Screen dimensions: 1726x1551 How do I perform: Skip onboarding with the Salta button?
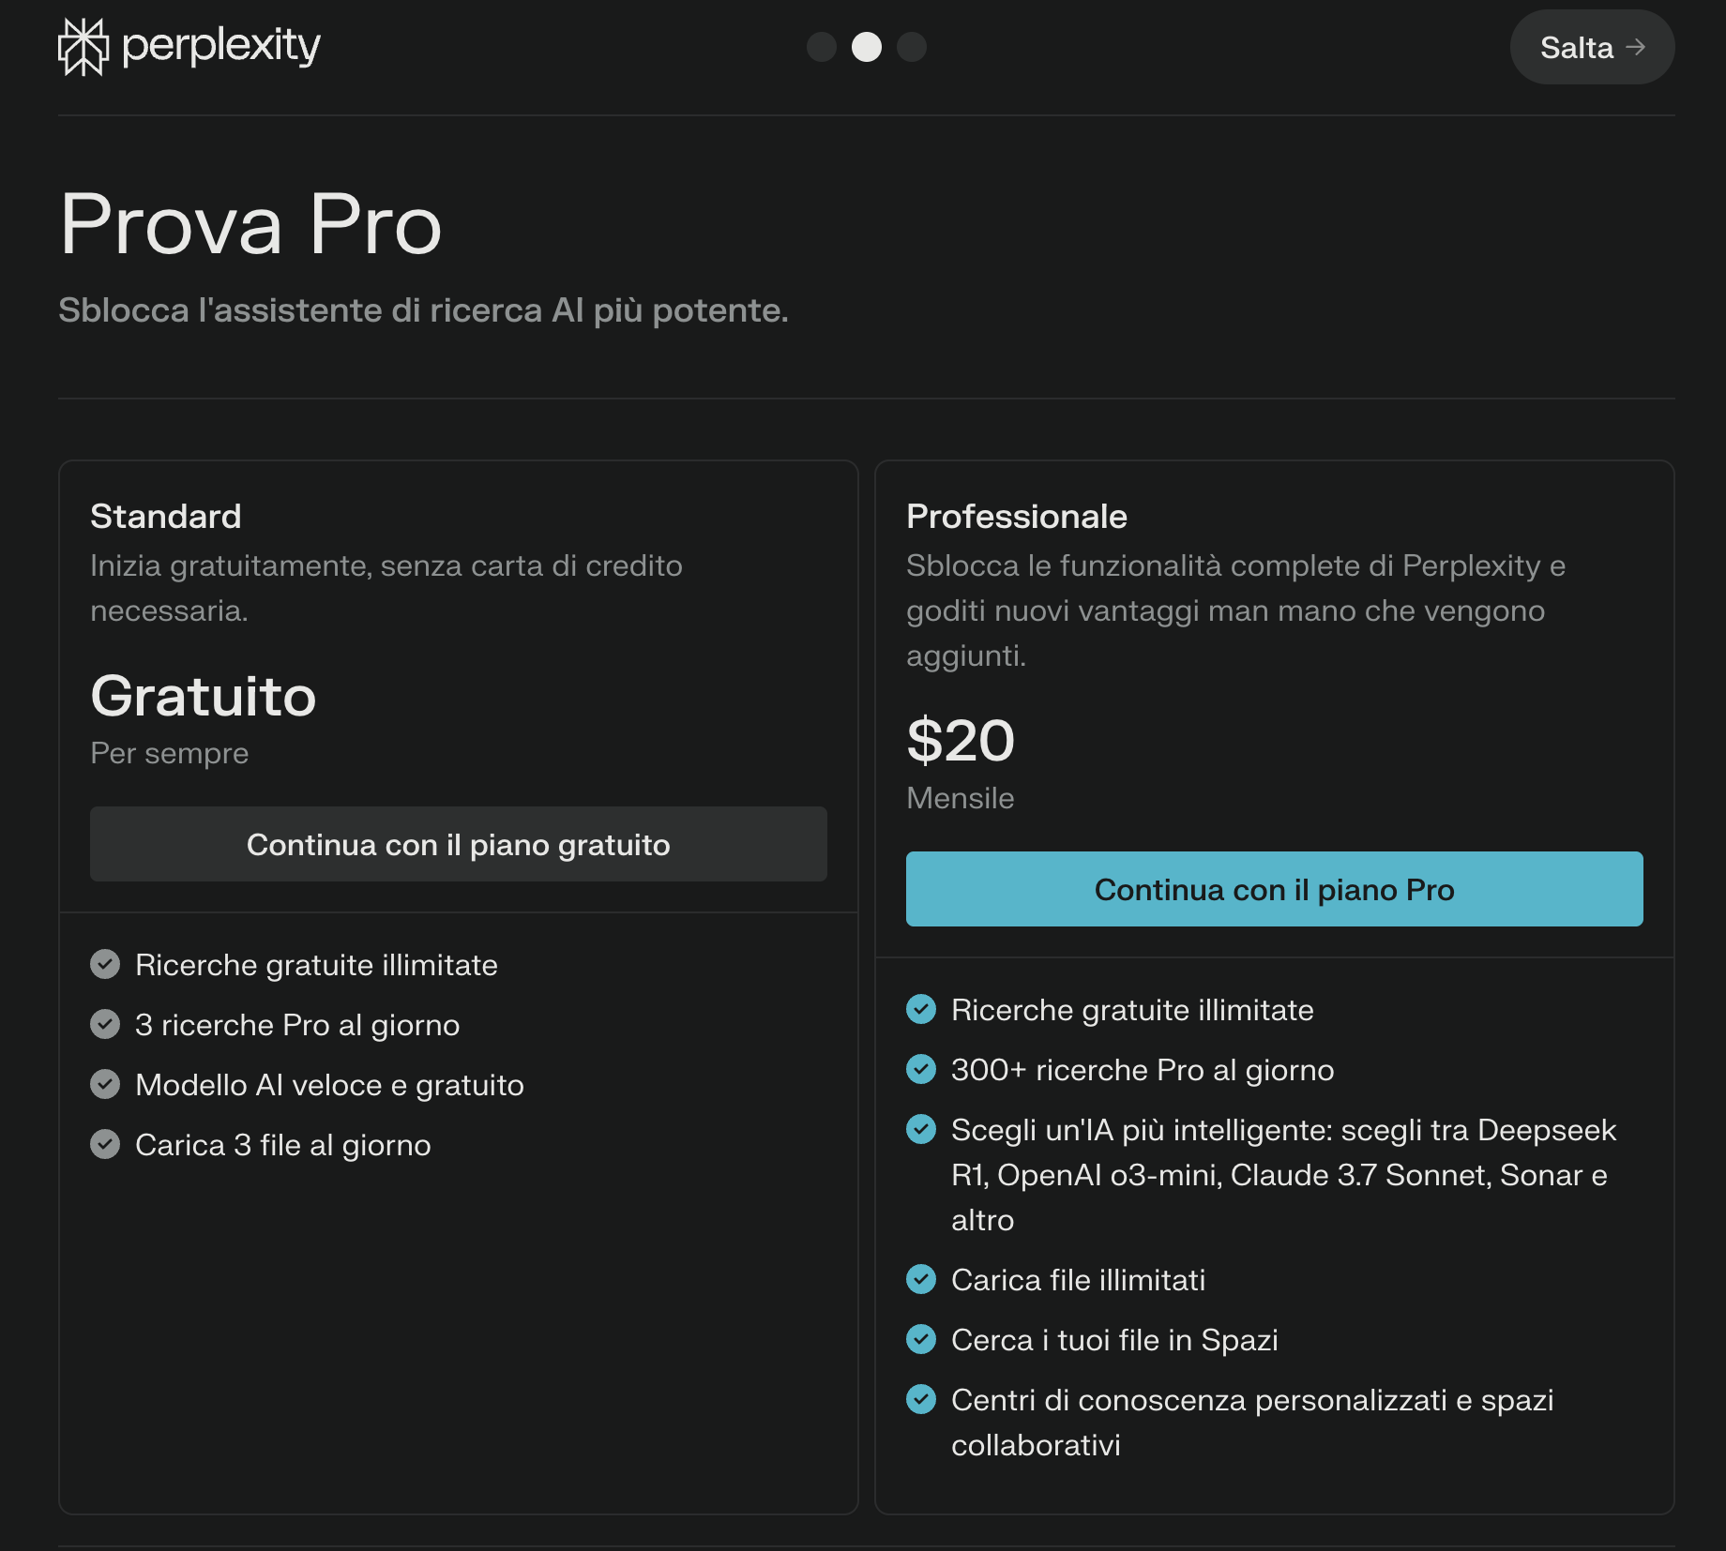[1591, 47]
